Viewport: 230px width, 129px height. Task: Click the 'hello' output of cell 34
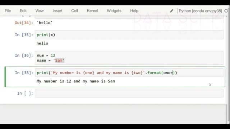(x=45, y=23)
